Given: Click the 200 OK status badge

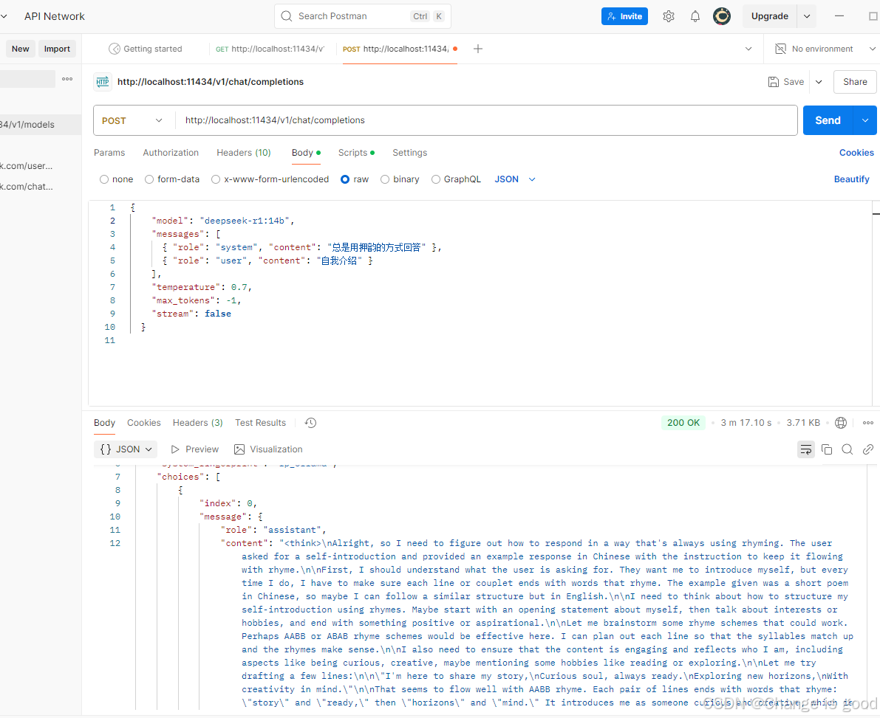Looking at the screenshot, I should coord(683,423).
